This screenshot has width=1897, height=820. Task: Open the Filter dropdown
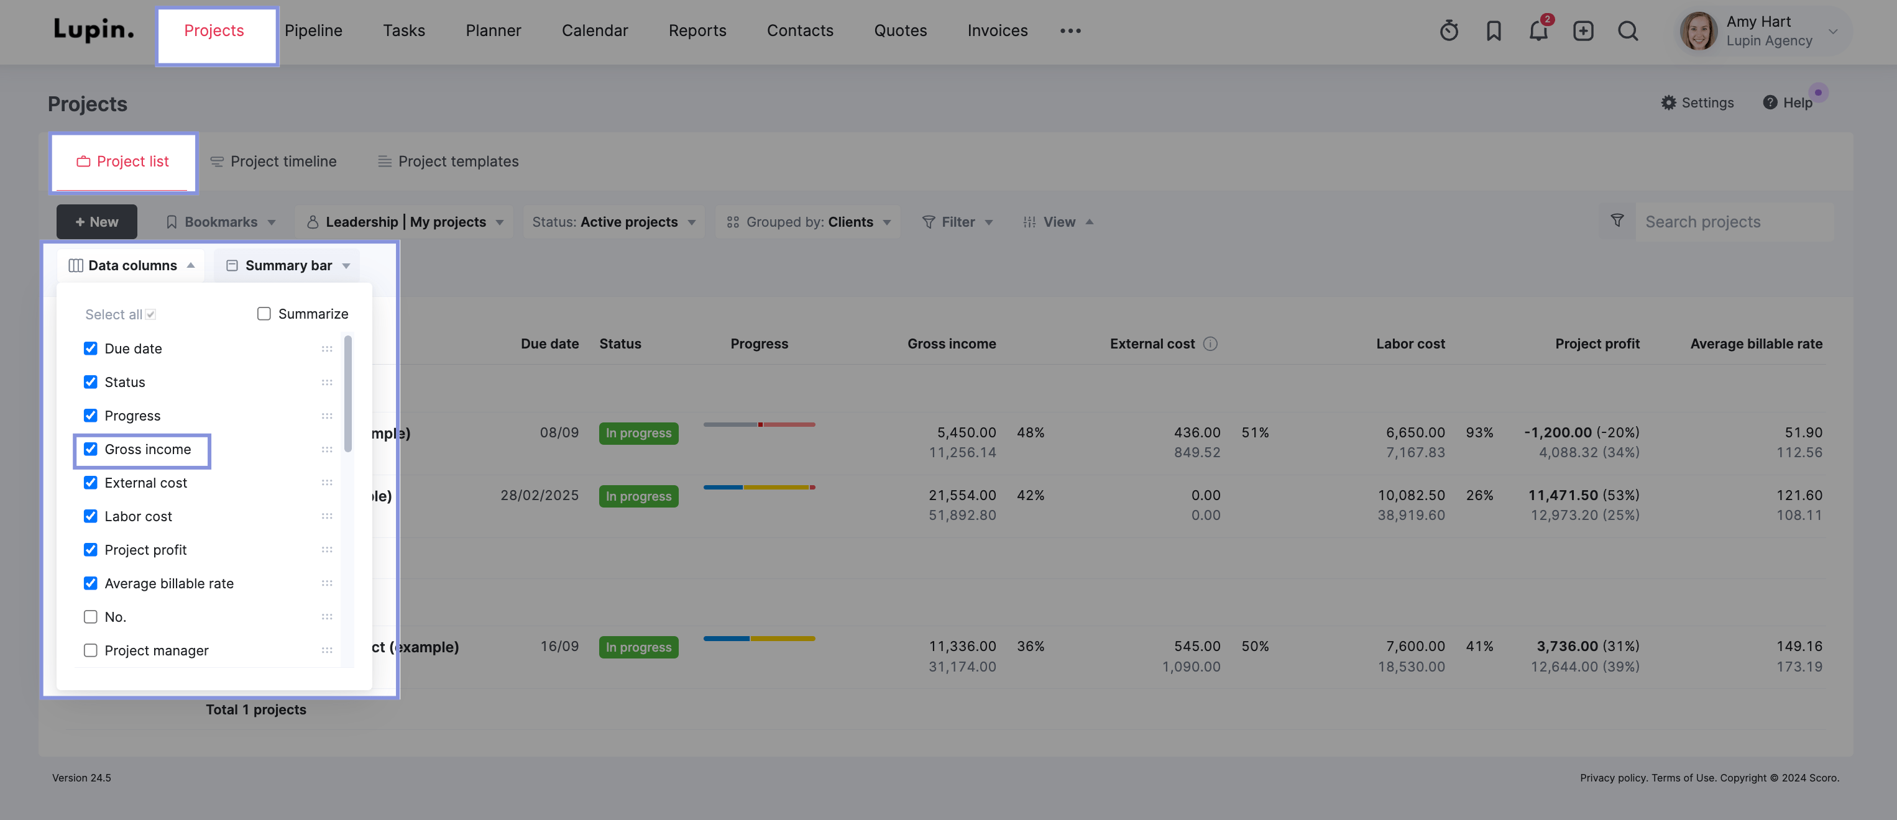coord(957,222)
